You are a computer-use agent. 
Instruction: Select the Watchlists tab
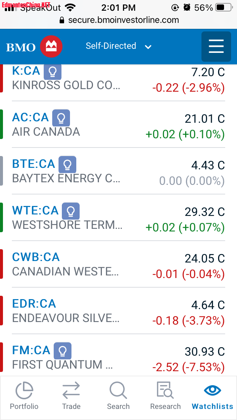[213, 396]
